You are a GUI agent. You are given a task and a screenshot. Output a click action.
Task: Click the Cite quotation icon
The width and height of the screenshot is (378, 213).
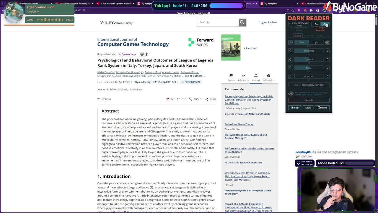click(178, 99)
